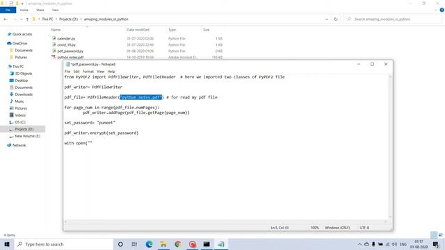Select the file covid_19.py

point(67,44)
